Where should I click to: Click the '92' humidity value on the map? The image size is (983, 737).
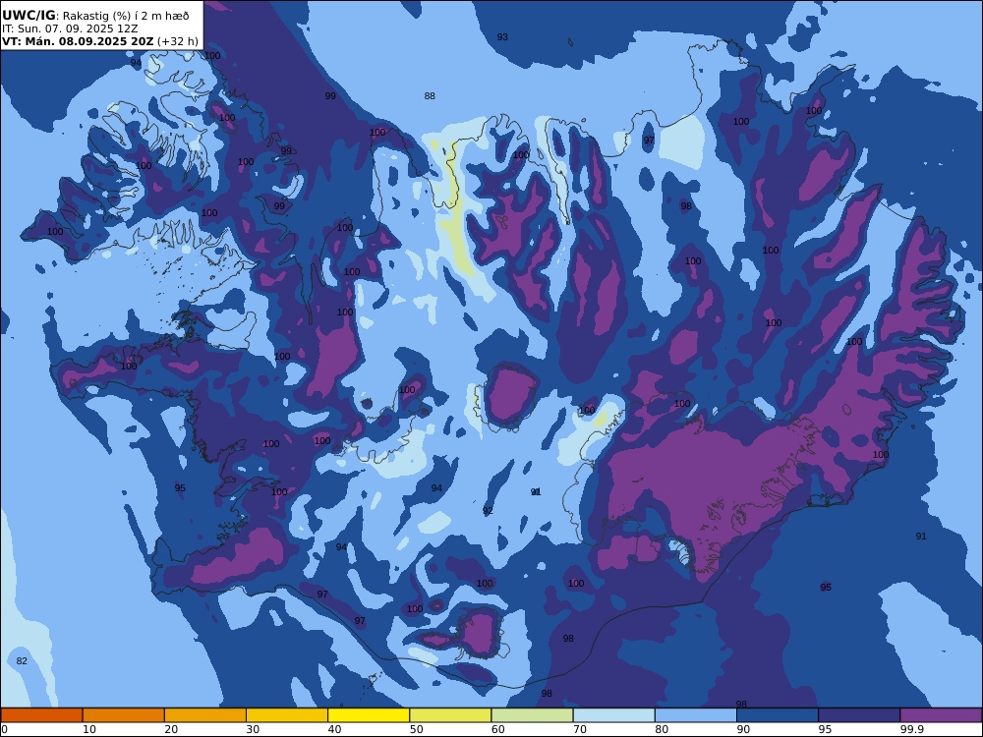(x=488, y=511)
